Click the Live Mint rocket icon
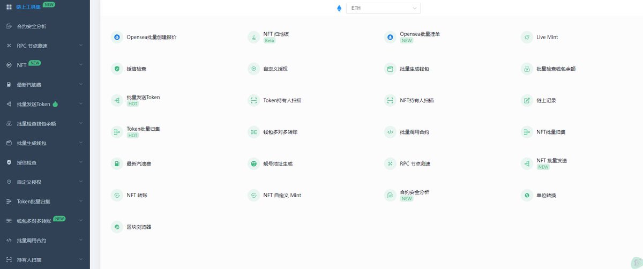The image size is (643, 269). coord(527,38)
